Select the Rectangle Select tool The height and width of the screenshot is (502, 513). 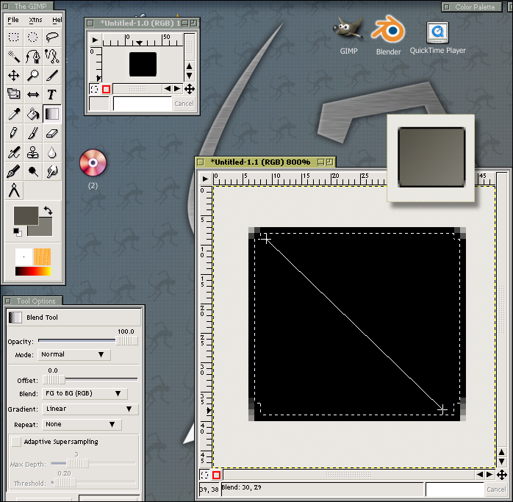[13, 37]
